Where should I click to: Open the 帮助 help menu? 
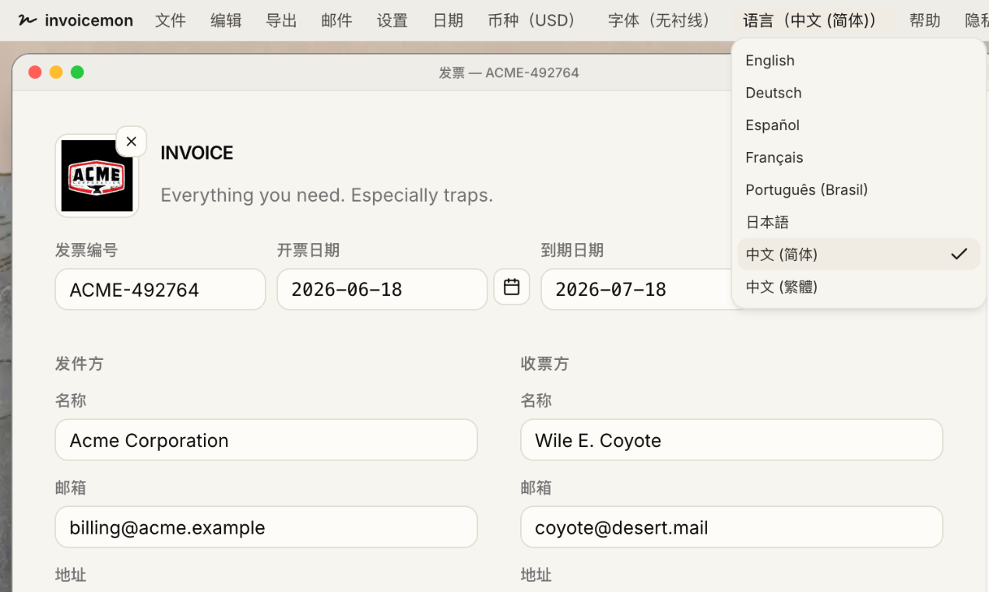point(925,20)
